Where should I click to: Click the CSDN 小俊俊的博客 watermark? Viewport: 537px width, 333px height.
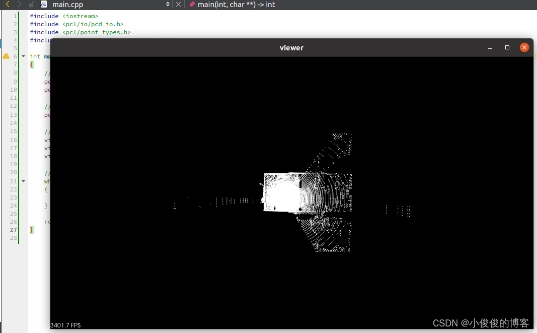point(481,323)
